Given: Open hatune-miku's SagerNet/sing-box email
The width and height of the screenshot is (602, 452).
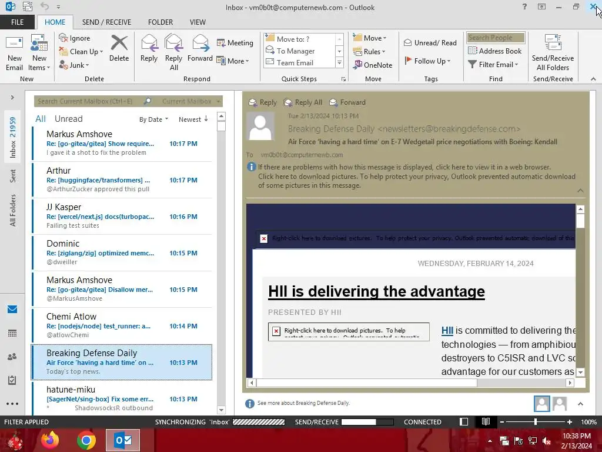Looking at the screenshot, I should pyautogui.click(x=122, y=398).
